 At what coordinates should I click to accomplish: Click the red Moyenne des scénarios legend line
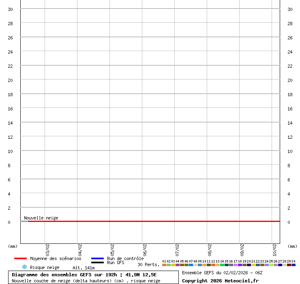tap(20, 258)
